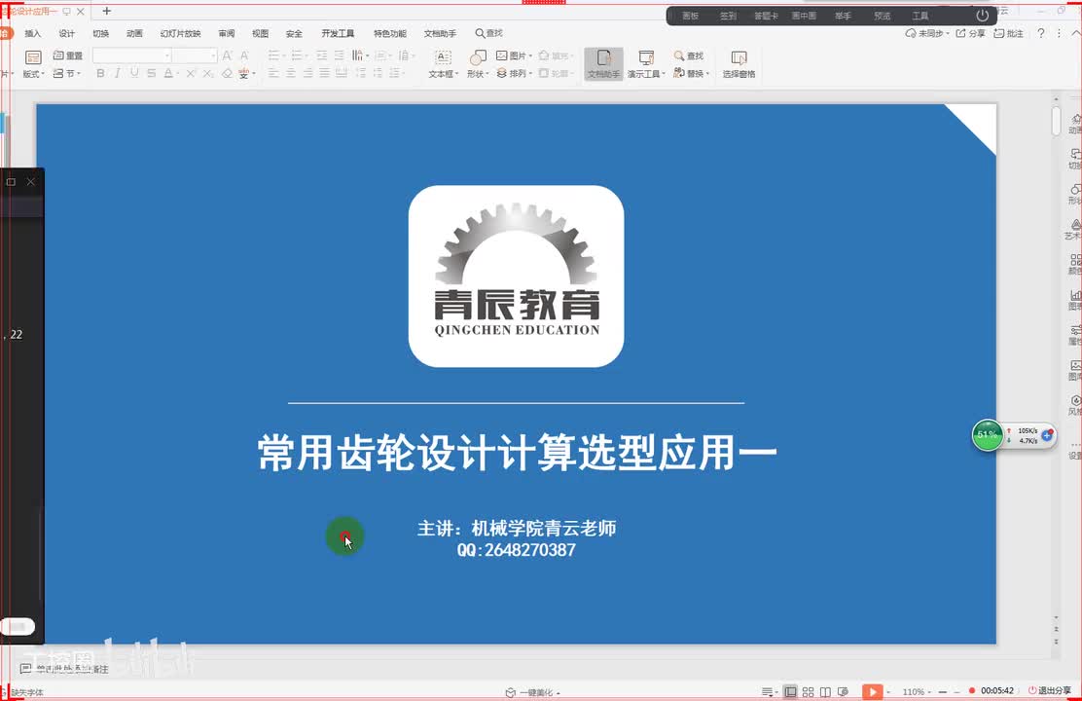The width and height of the screenshot is (1082, 701).
Task: Click the 文档助手 ribbon button
Action: click(x=604, y=64)
